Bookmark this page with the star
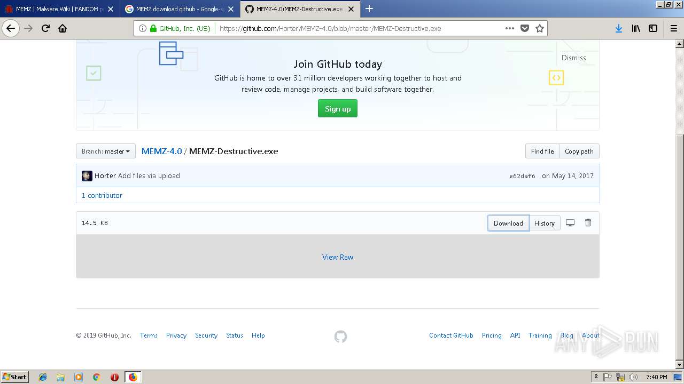This screenshot has height=384, width=684. 540,28
